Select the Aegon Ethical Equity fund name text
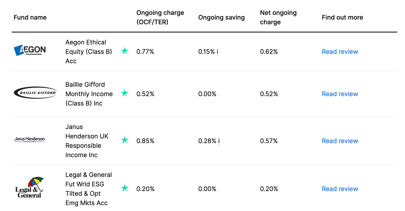The width and height of the screenshot is (405, 211). [x=89, y=51]
